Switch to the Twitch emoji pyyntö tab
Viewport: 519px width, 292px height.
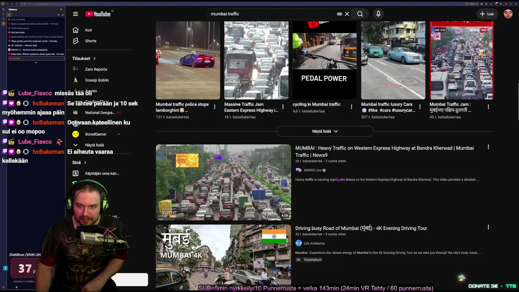36,28
